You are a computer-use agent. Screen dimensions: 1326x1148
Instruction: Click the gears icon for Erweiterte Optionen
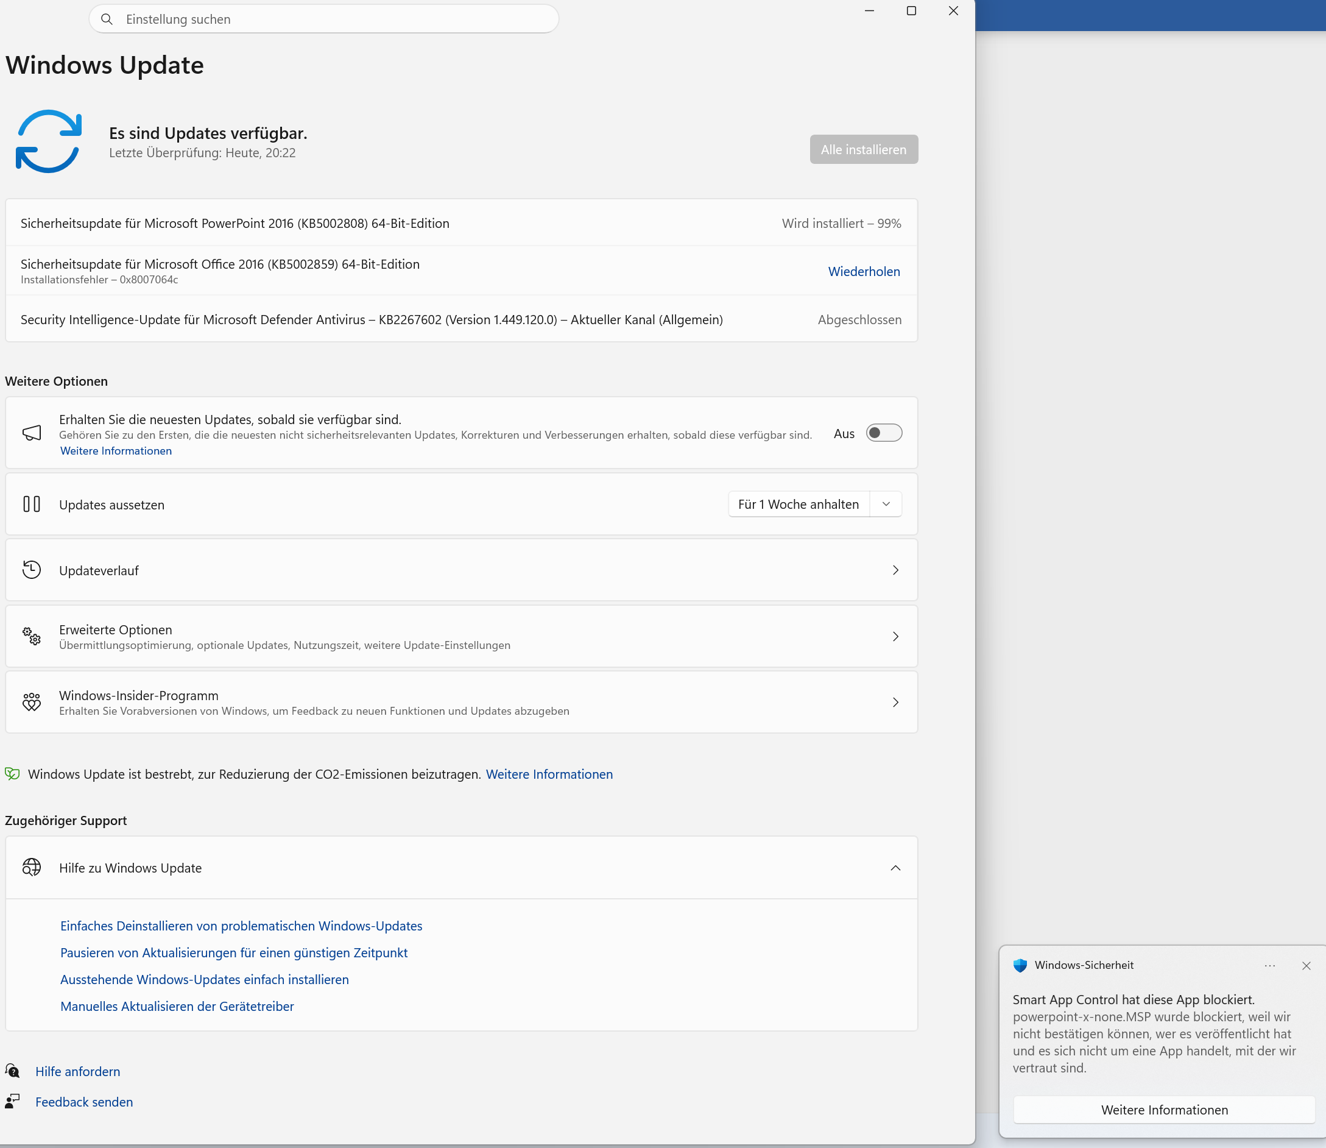coord(32,636)
